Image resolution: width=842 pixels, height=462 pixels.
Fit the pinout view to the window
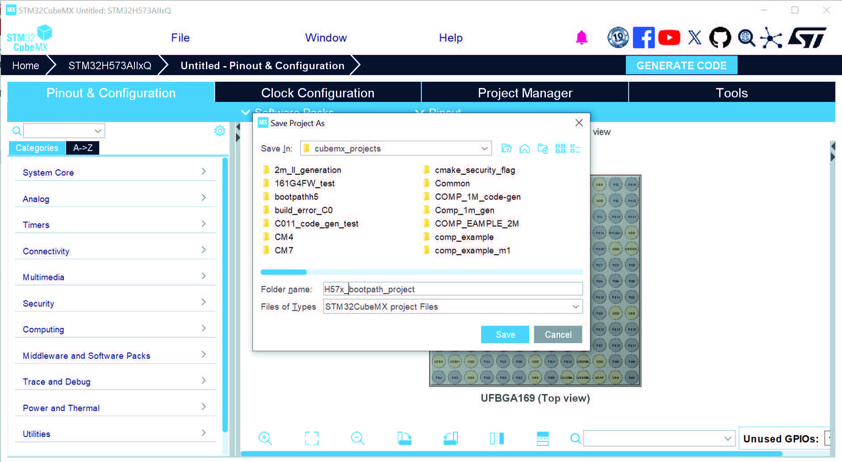[x=311, y=438]
